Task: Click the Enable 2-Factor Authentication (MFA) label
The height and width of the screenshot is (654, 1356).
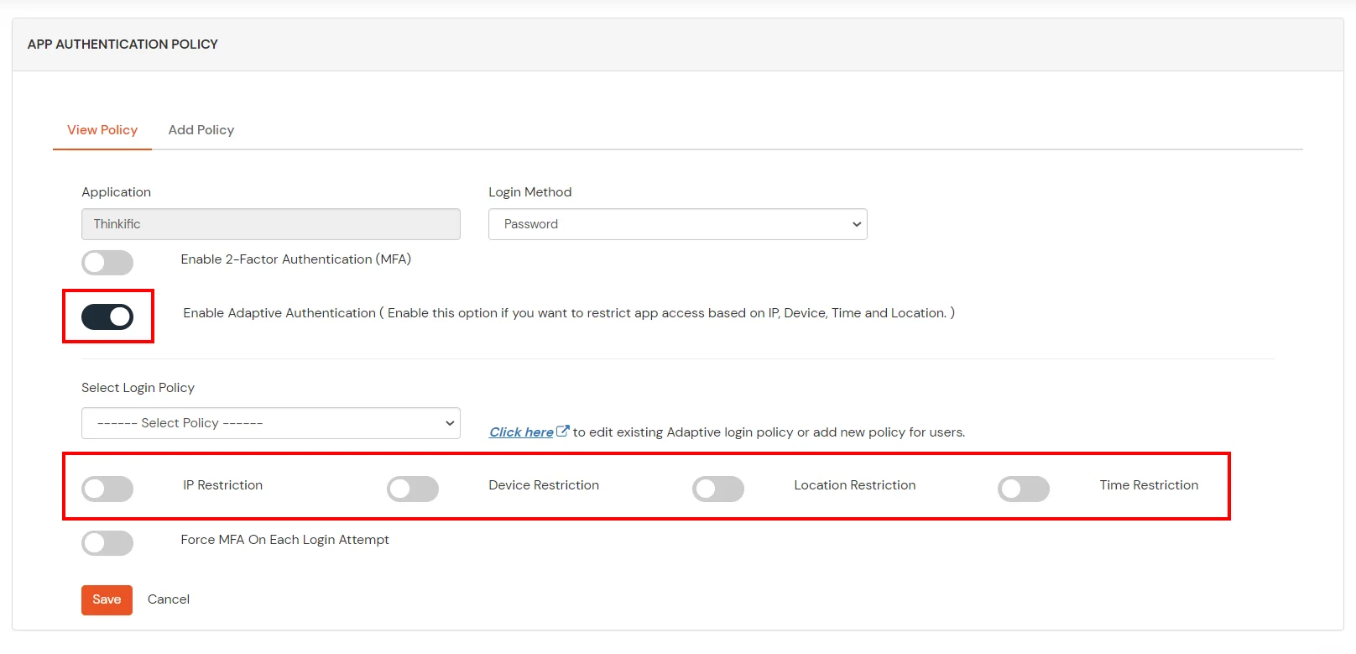Action: point(296,259)
